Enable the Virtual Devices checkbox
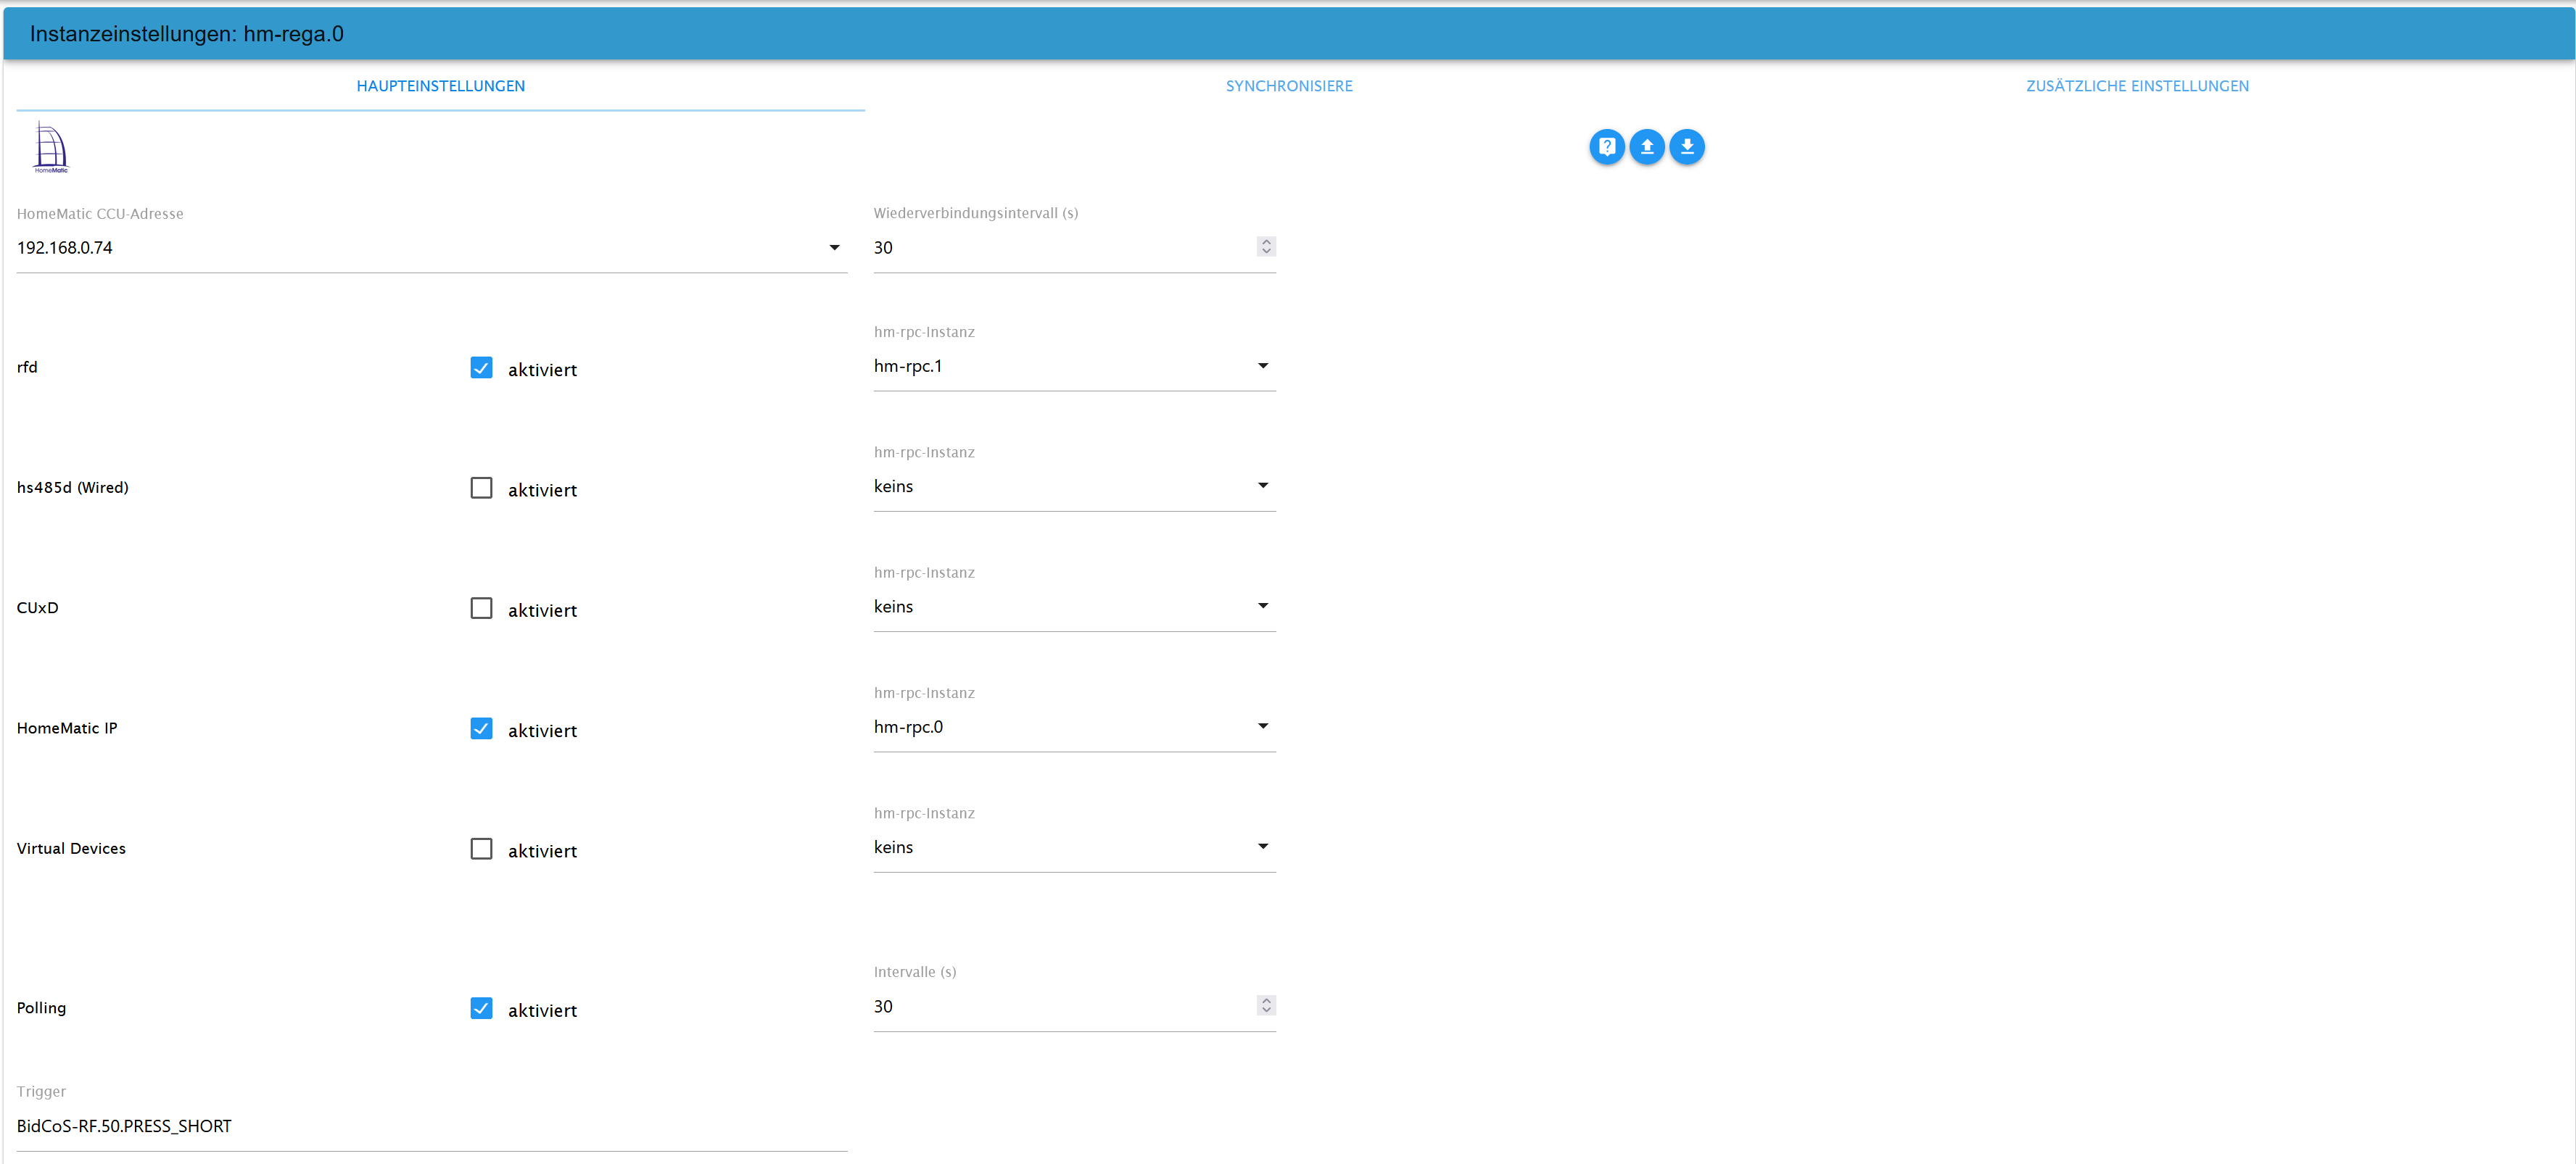The width and height of the screenshot is (2576, 1164). [x=481, y=848]
